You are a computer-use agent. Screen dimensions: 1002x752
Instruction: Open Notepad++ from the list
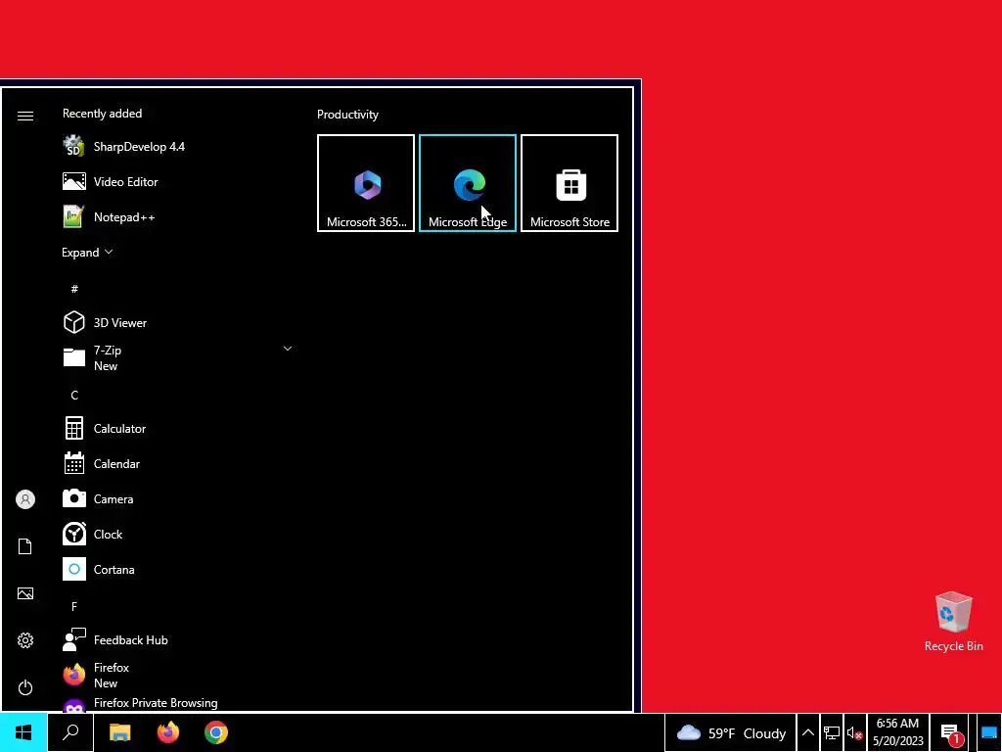click(177, 216)
